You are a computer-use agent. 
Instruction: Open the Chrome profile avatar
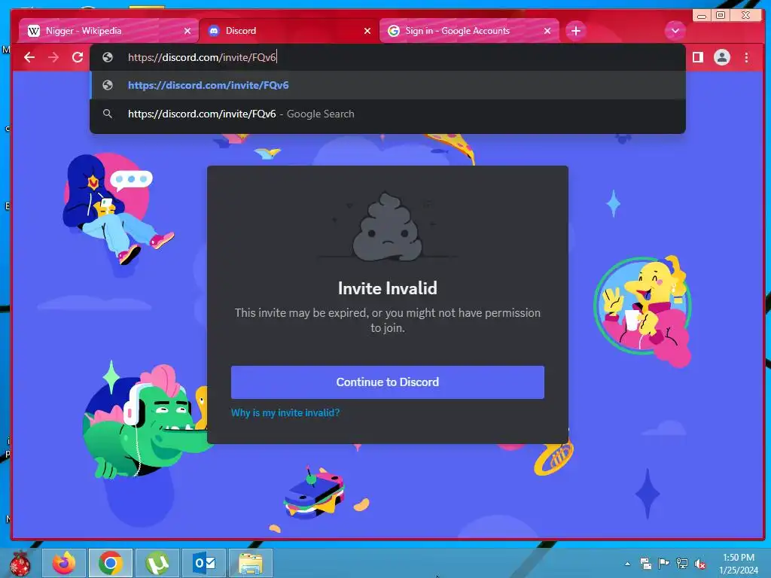pyautogui.click(x=722, y=57)
